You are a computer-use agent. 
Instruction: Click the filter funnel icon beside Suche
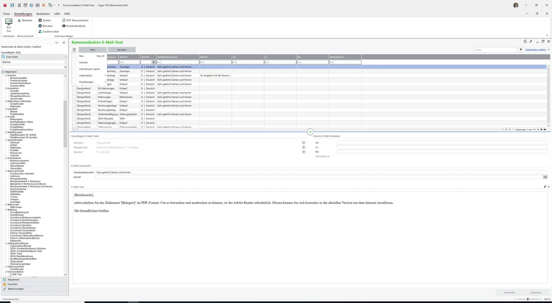click(521, 50)
